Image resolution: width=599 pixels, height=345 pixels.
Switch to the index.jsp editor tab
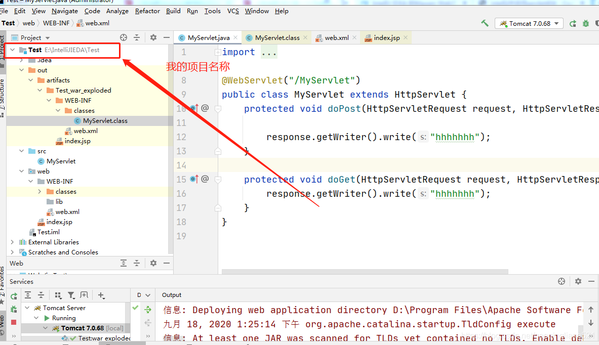click(387, 38)
